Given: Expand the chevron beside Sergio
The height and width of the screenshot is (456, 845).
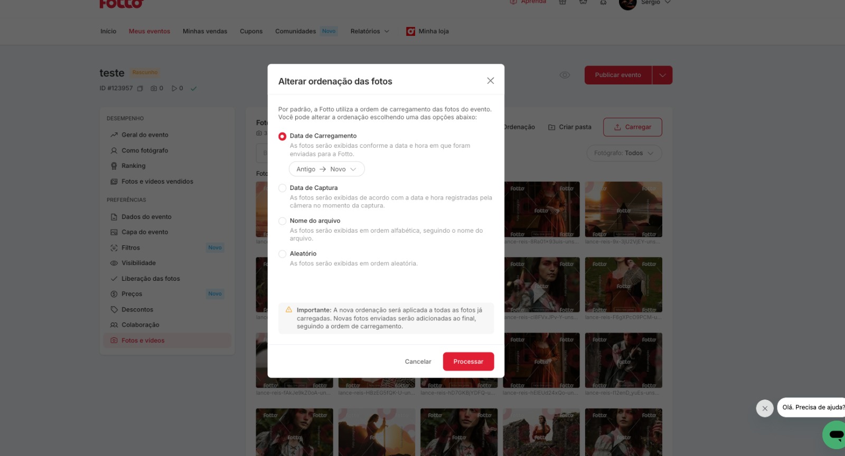Looking at the screenshot, I should [x=668, y=3].
